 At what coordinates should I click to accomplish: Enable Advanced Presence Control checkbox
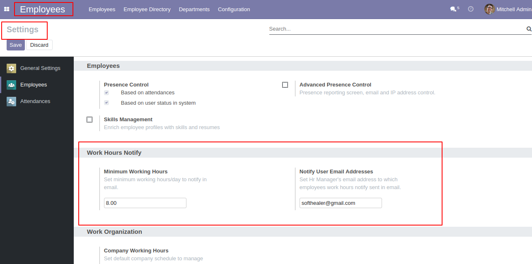285,85
